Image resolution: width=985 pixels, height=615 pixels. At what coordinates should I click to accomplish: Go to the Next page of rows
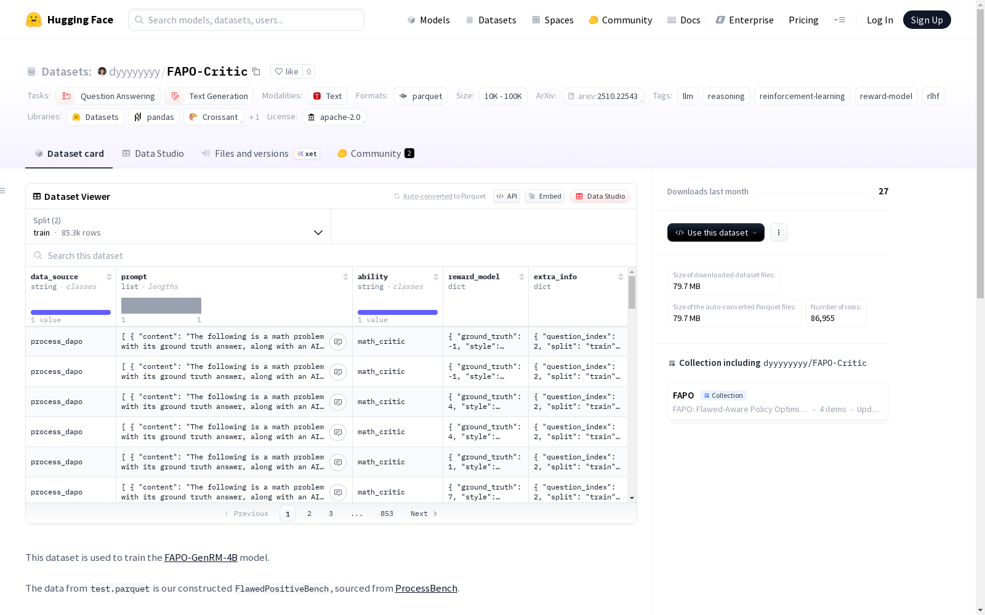(x=424, y=514)
